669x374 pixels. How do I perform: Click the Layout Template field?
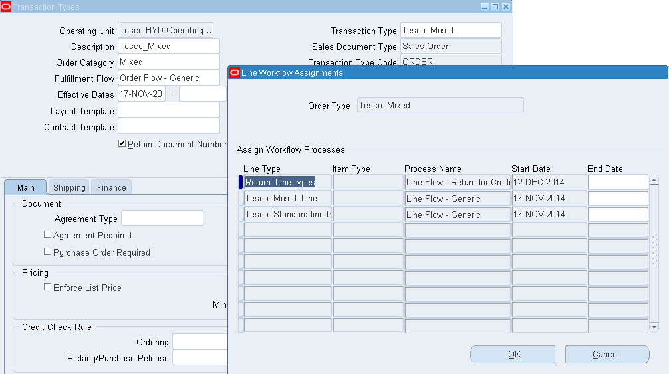pos(168,110)
